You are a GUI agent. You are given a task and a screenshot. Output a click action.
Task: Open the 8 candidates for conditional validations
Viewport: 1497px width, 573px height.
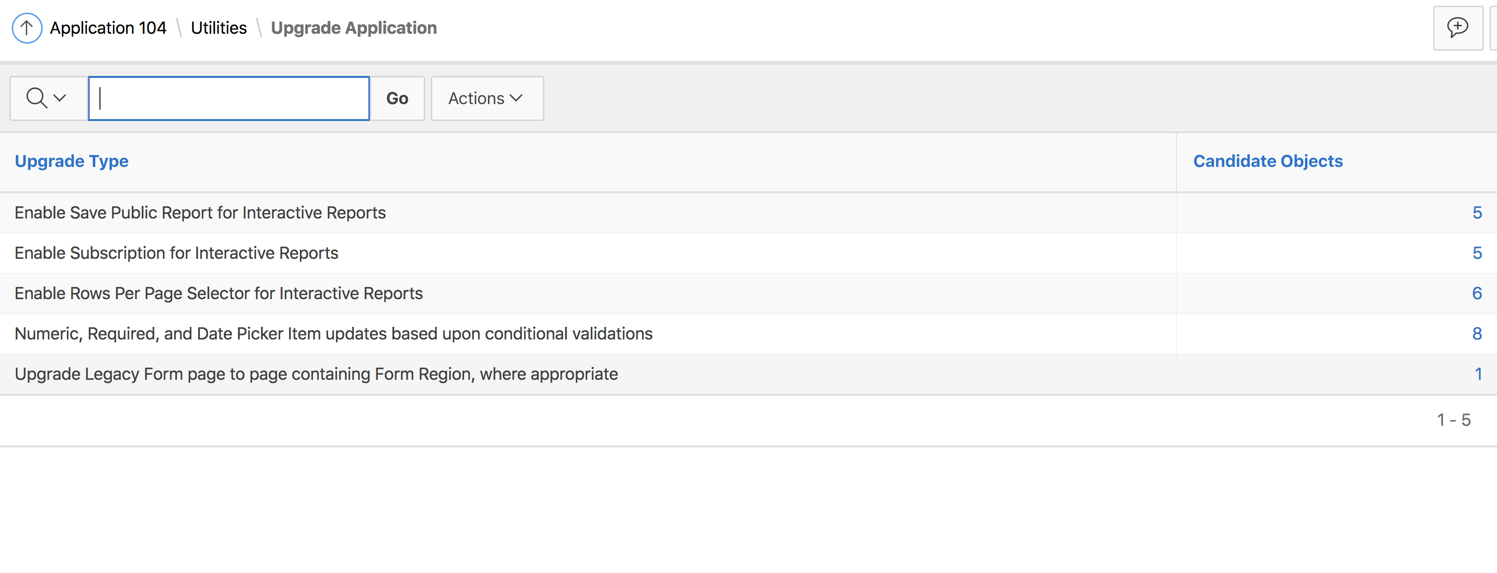(1477, 334)
